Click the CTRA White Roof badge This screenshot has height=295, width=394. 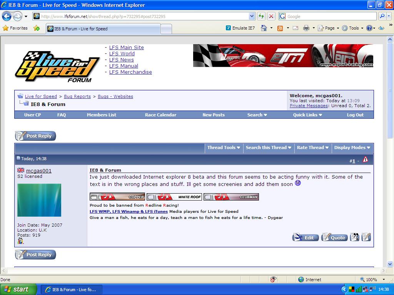tap(174, 197)
